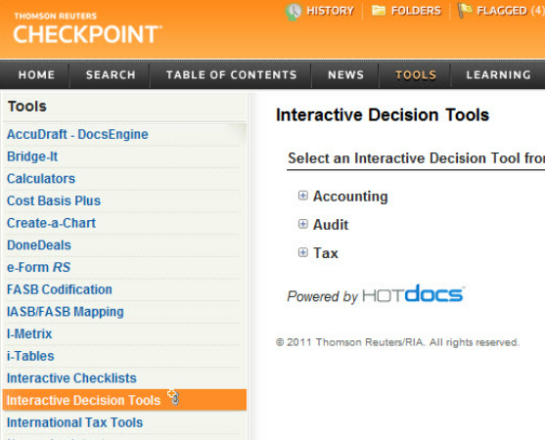Open the Tools tab

click(415, 75)
